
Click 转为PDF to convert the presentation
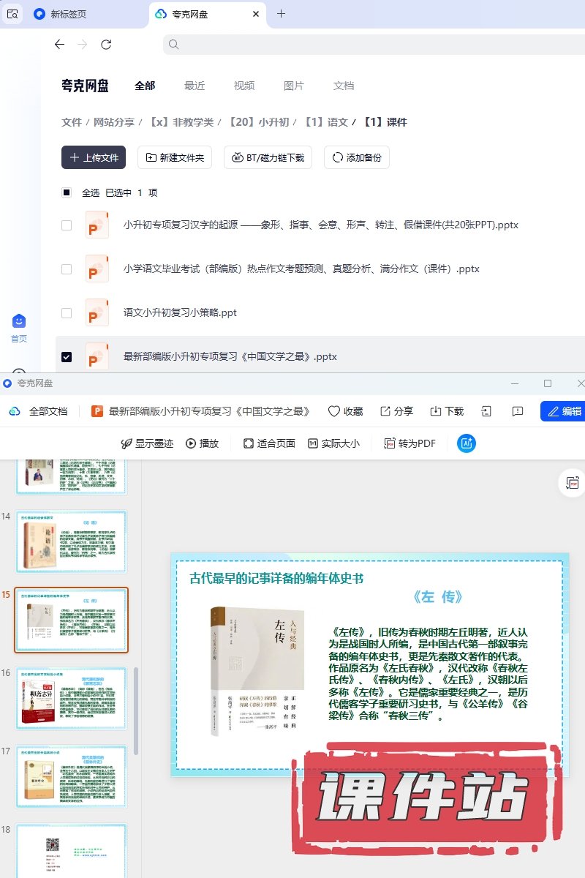pos(410,443)
